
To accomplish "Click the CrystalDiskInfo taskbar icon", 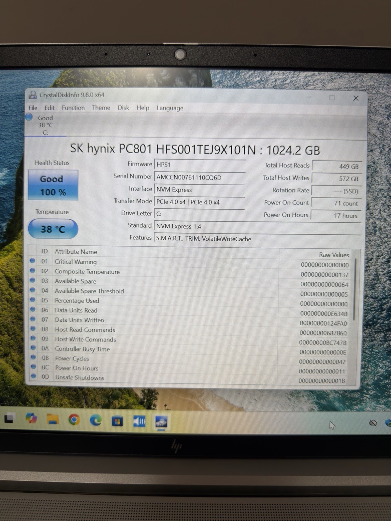I will (161, 422).
